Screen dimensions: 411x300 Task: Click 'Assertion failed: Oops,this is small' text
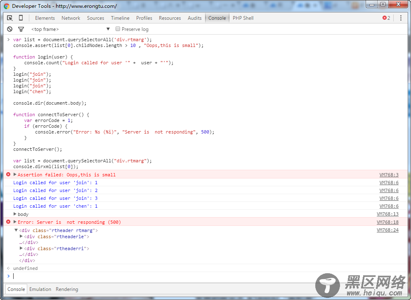point(66,175)
